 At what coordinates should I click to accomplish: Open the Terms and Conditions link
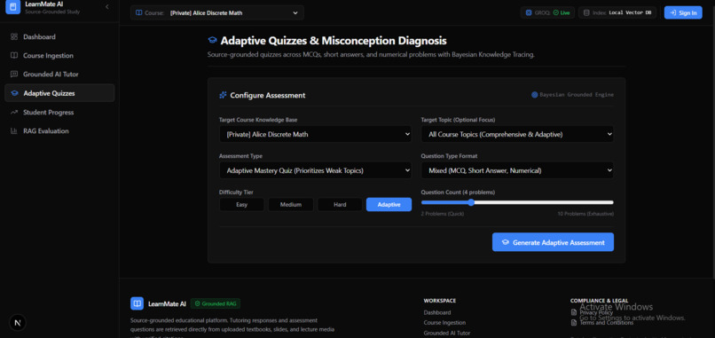click(607, 323)
